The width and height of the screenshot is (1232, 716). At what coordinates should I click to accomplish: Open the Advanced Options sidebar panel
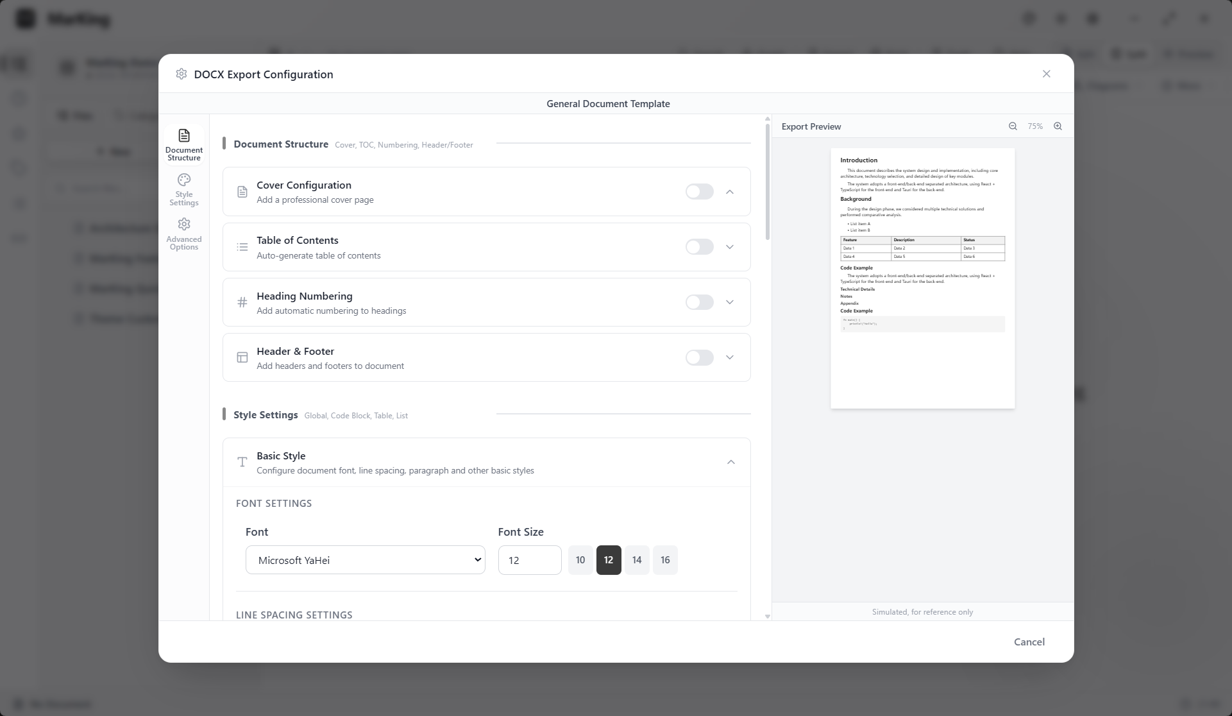[x=184, y=233]
